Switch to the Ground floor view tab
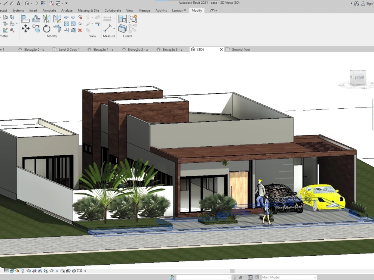 pyautogui.click(x=240, y=49)
